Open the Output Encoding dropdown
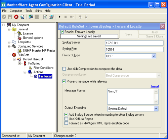This screenshot has width=168, height=139. pos(156,109)
